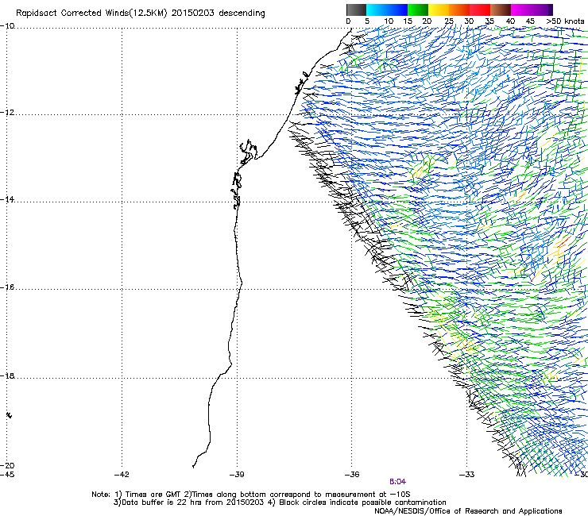Click the '-20' latitude axis label
Screen dimensions: 588x516
coord(7,465)
